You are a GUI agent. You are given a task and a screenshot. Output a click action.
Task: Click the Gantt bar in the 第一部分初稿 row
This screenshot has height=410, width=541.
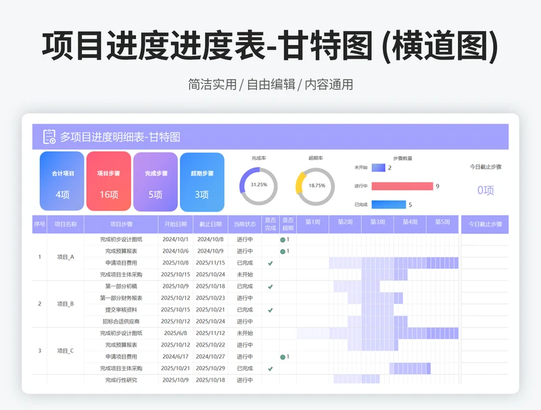(357, 286)
